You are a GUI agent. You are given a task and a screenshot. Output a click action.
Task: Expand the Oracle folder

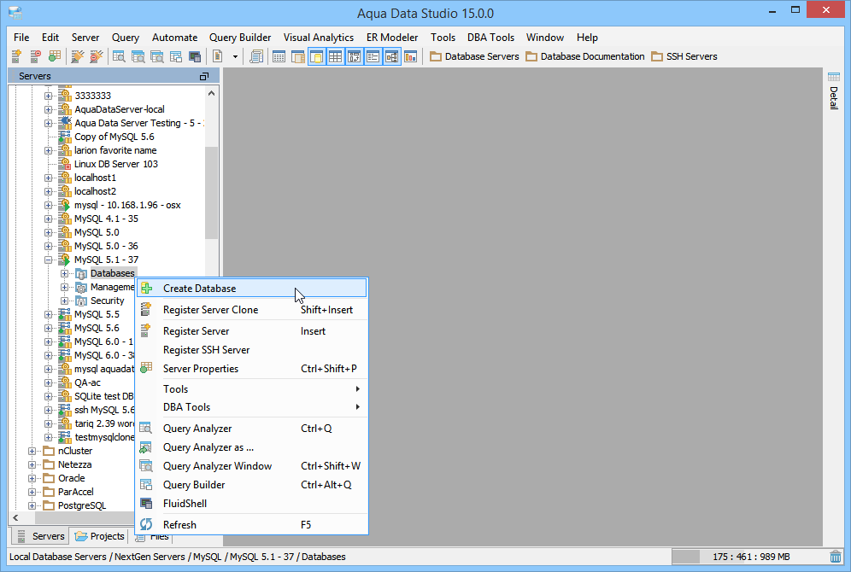(32, 478)
